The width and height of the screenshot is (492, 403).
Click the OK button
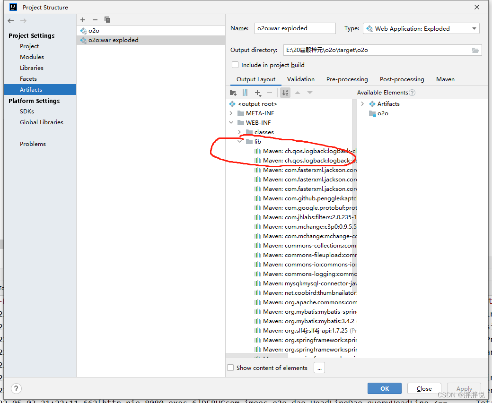[385, 388]
